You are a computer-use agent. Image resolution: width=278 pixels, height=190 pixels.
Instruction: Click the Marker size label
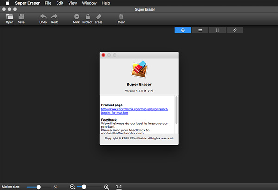tap(11, 187)
